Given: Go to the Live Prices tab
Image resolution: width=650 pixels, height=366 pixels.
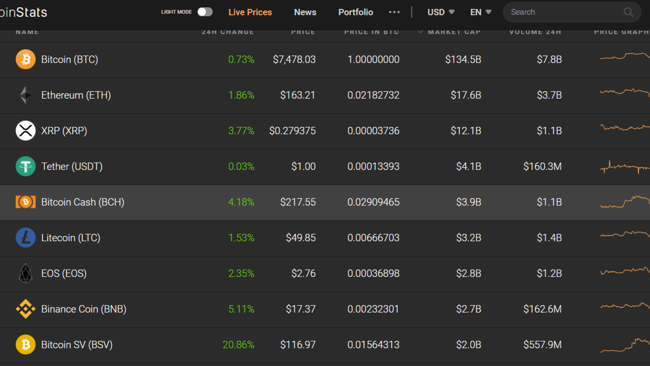Looking at the screenshot, I should tap(250, 12).
